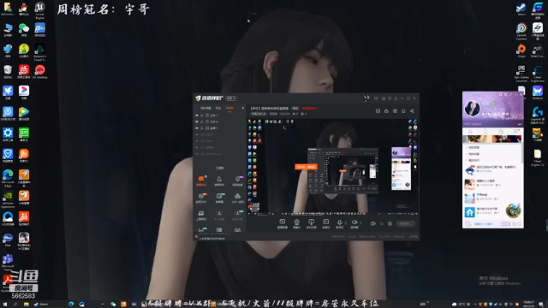Open the Recycle Bin on the desktop
The image size is (548, 308).
(x=8, y=72)
